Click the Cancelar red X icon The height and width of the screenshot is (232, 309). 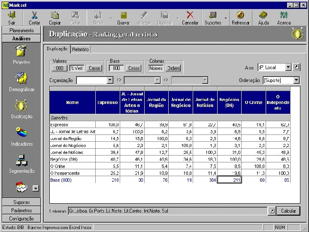[x=190, y=18]
